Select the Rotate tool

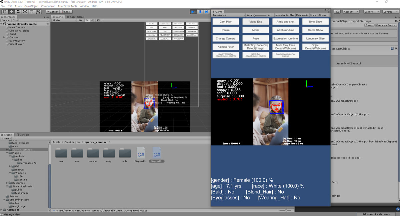point(18,12)
